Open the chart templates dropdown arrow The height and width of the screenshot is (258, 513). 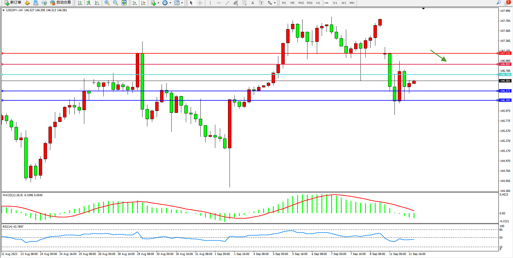pos(182,3)
